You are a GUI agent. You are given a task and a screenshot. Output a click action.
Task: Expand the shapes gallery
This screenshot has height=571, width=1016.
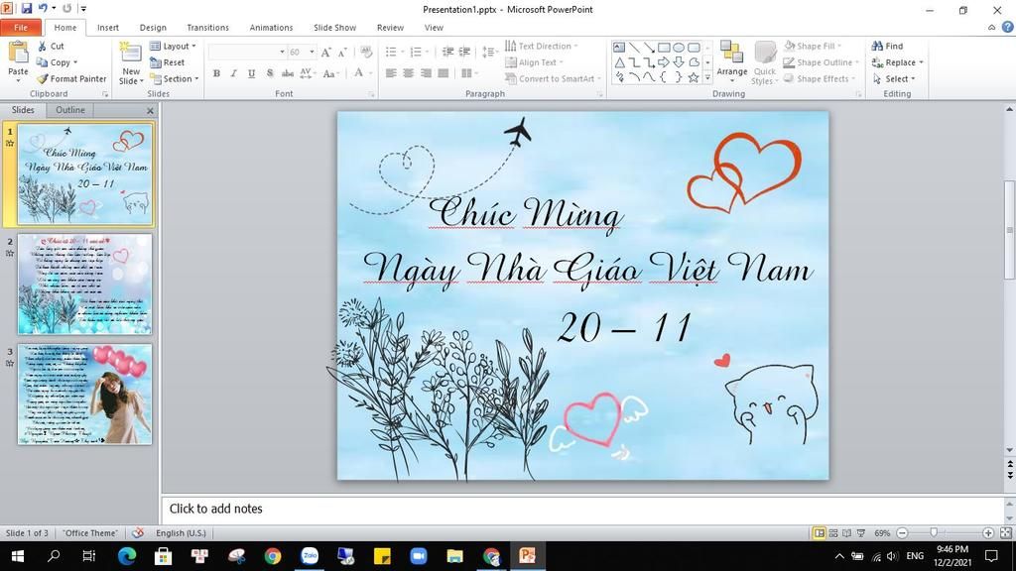[707, 77]
